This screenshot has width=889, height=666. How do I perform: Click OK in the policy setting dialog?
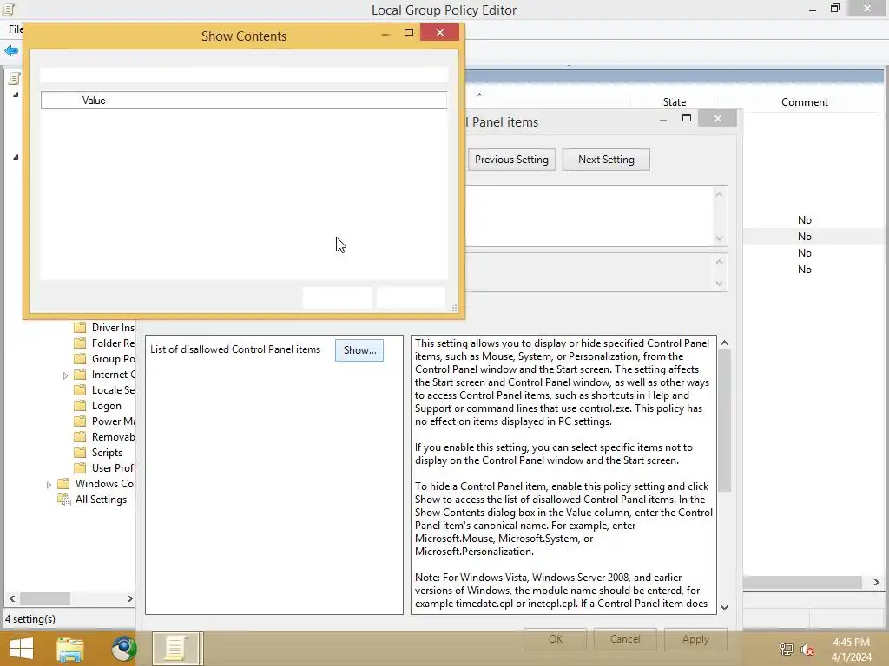(555, 639)
